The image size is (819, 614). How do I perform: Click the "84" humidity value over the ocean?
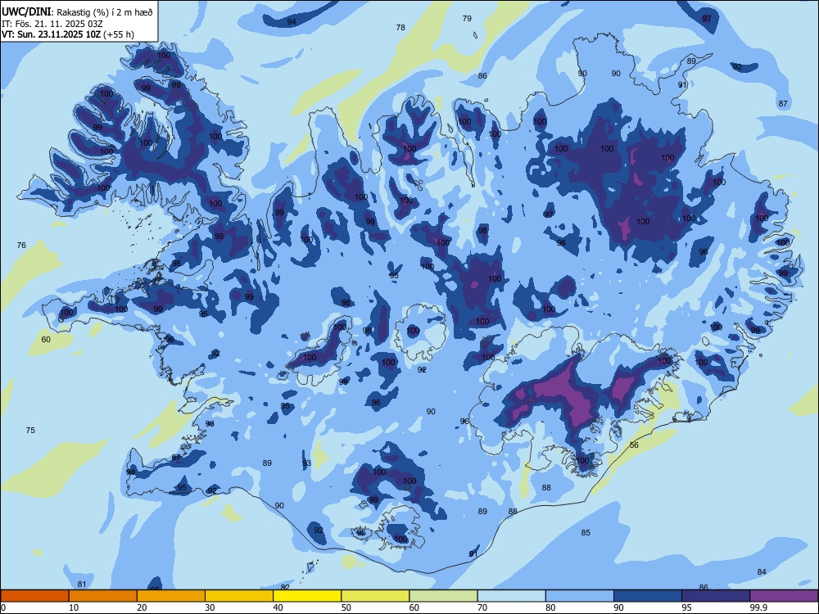coord(762,571)
